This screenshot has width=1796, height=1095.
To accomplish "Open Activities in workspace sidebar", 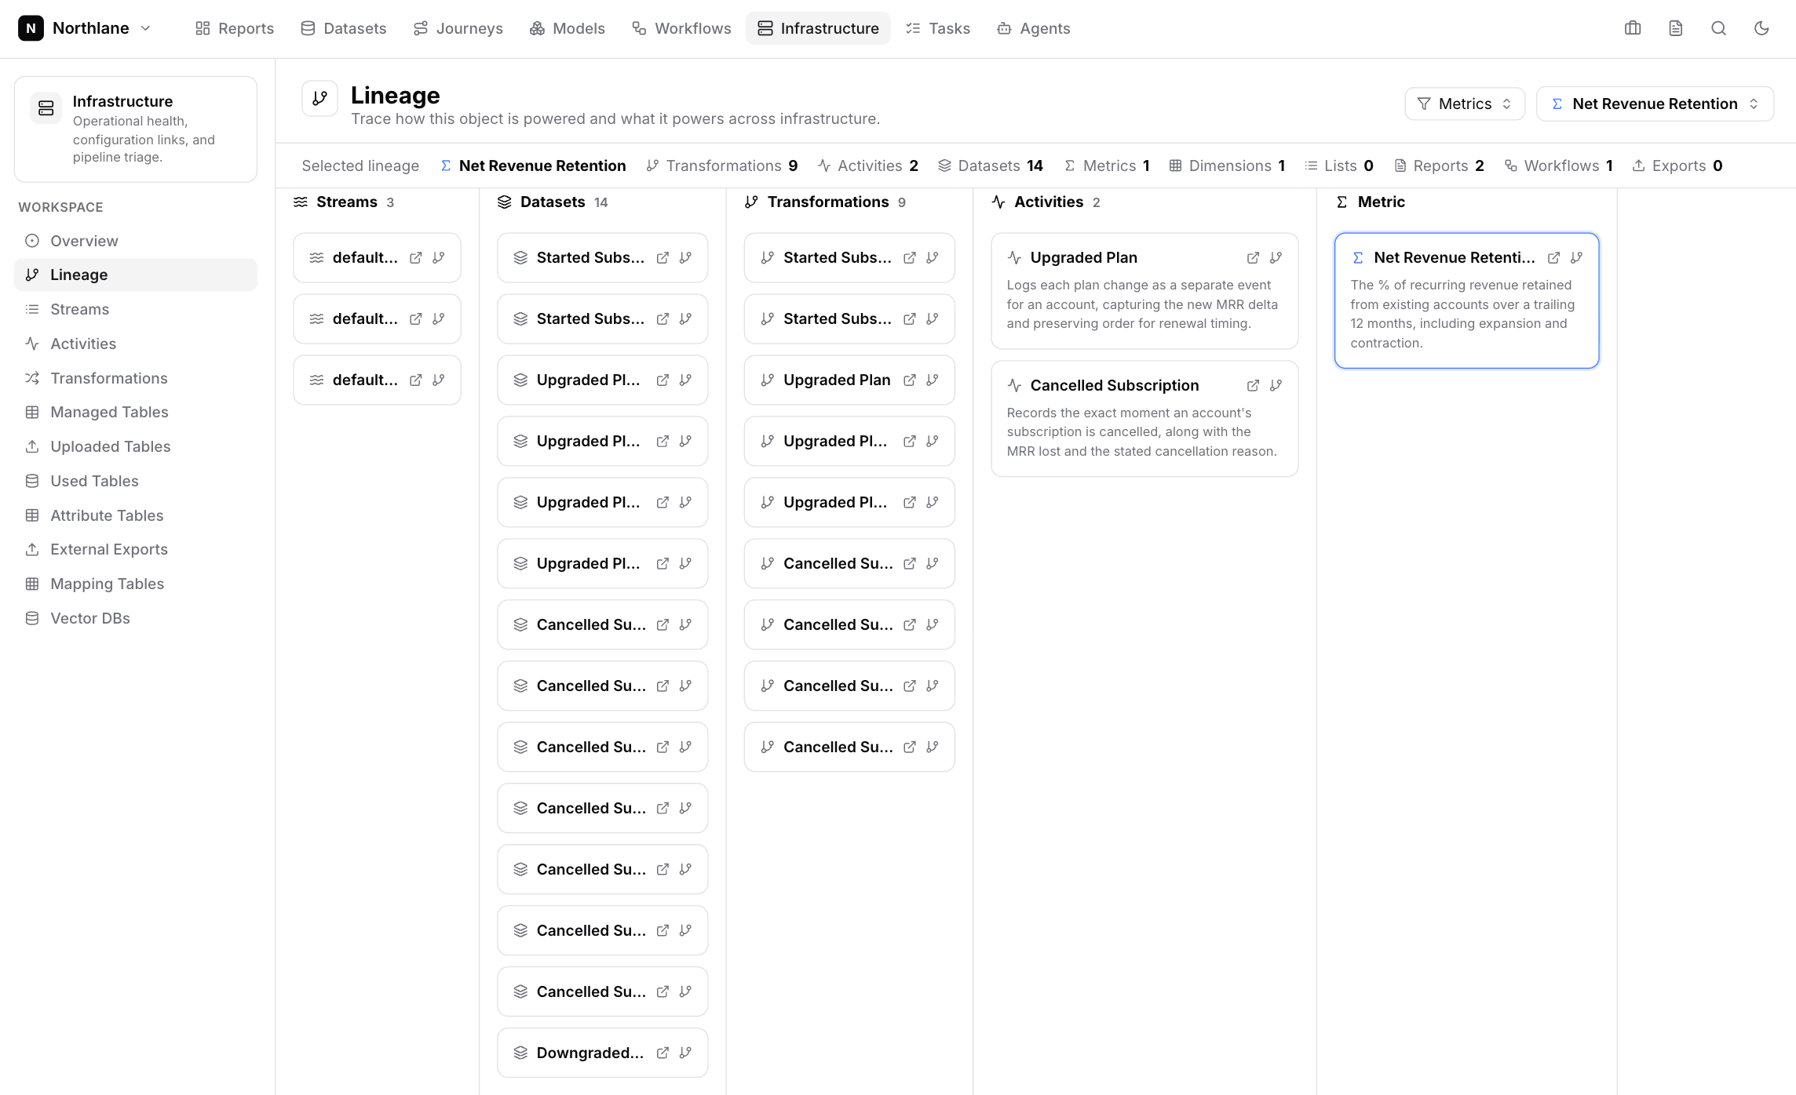I will 136,344.
